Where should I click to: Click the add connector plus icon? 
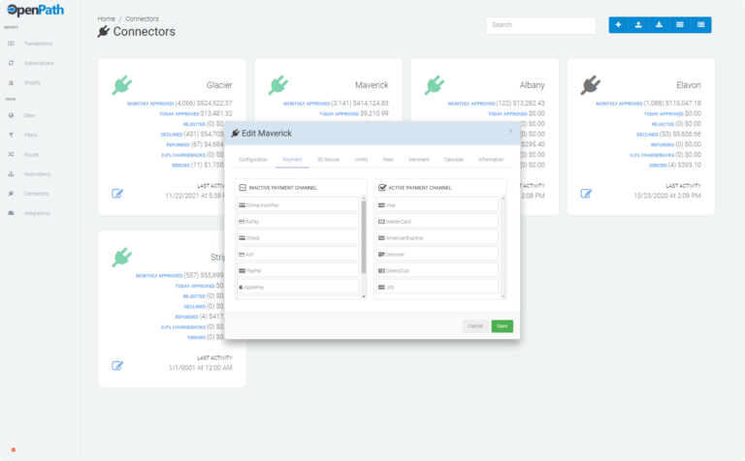(618, 25)
